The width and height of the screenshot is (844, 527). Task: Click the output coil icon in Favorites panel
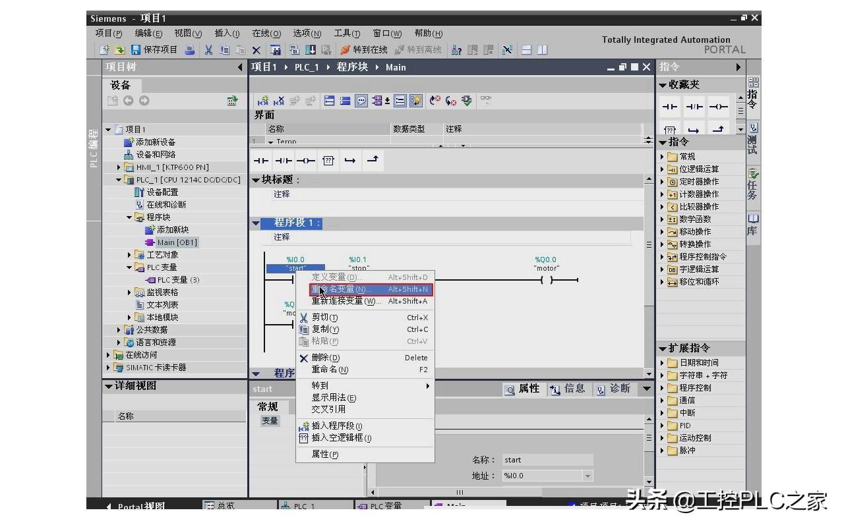tap(719, 107)
